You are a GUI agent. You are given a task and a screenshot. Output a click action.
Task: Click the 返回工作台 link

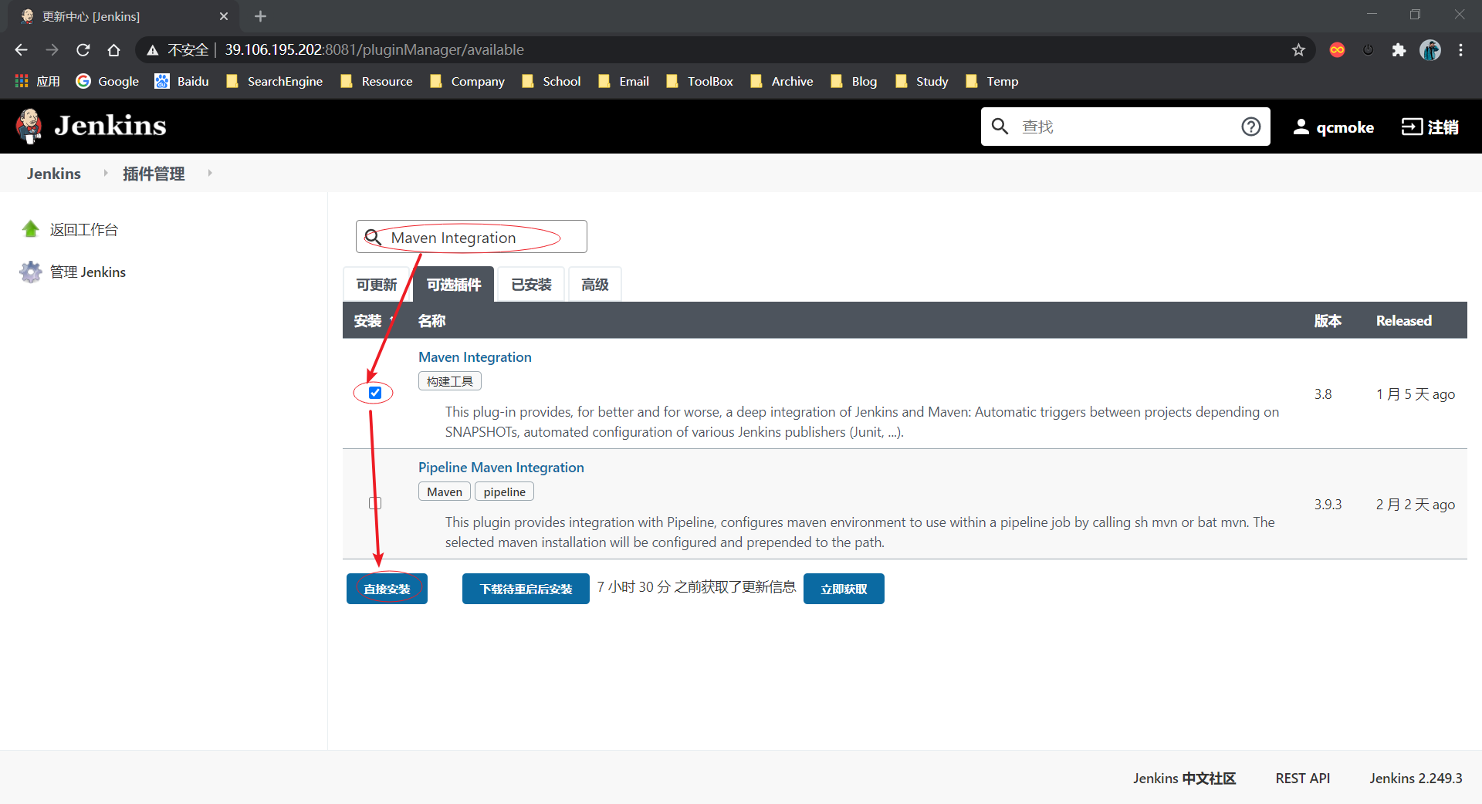[x=84, y=229]
